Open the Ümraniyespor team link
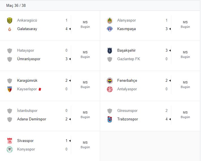Screen dimensions: 201x161 [x=29, y=59]
